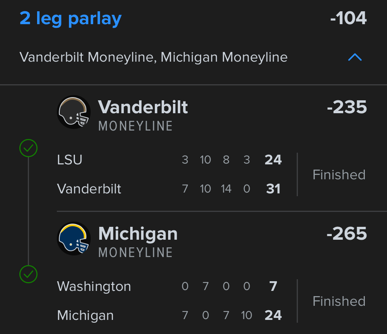Select the Vanderbilt Moneyline, Michigan Moneyline summary
387x334 pixels.
pyautogui.click(x=154, y=57)
